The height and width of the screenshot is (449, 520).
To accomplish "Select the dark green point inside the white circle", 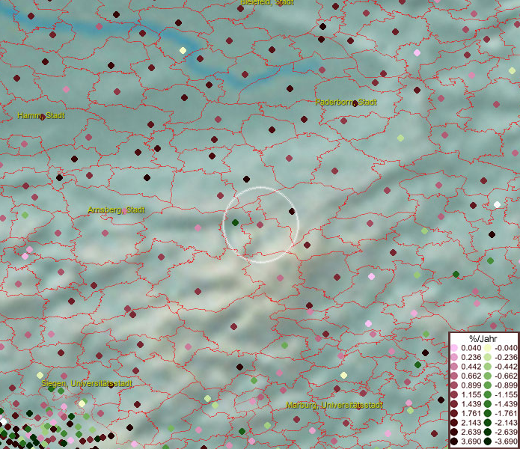I will [x=235, y=222].
